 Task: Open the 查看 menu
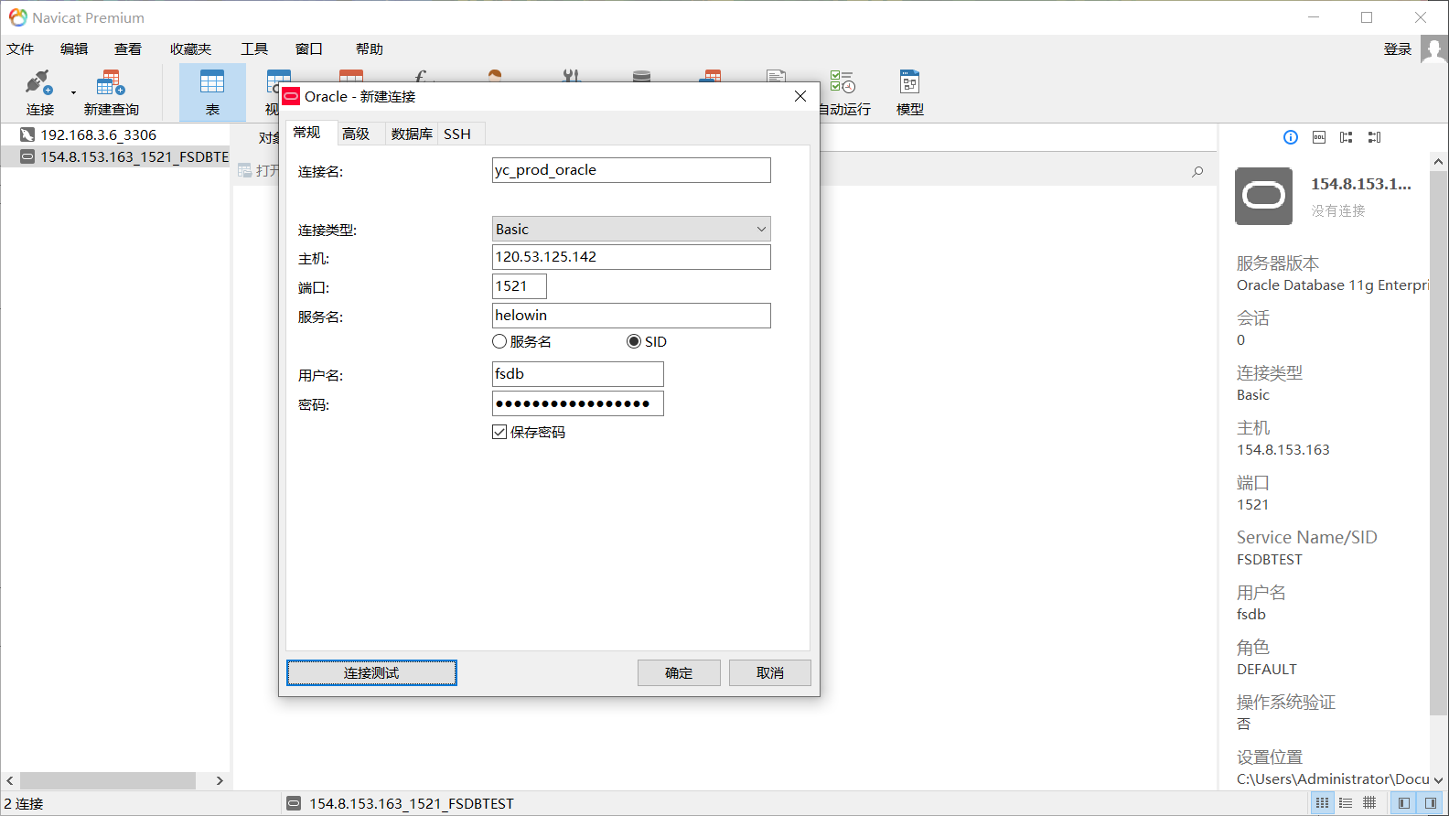tap(128, 49)
